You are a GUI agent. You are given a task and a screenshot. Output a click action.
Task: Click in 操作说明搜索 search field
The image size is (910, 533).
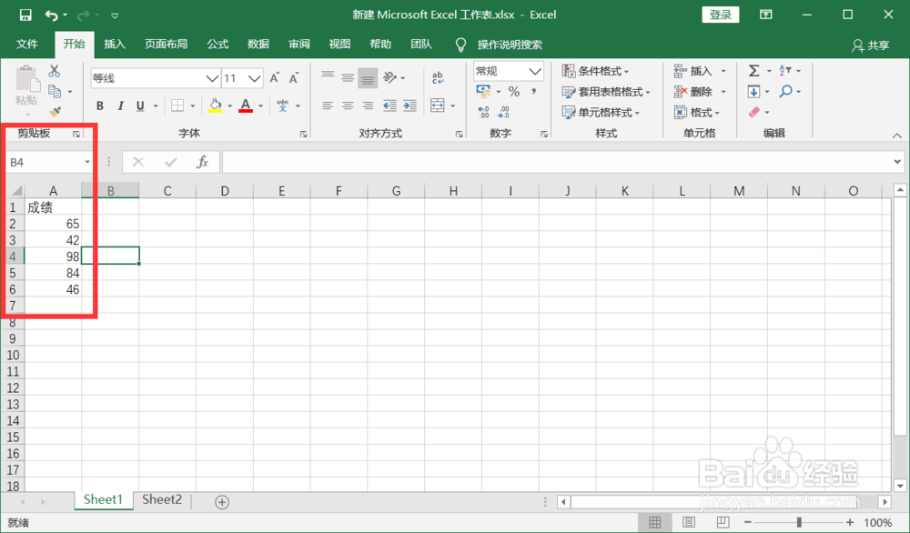[x=509, y=45]
